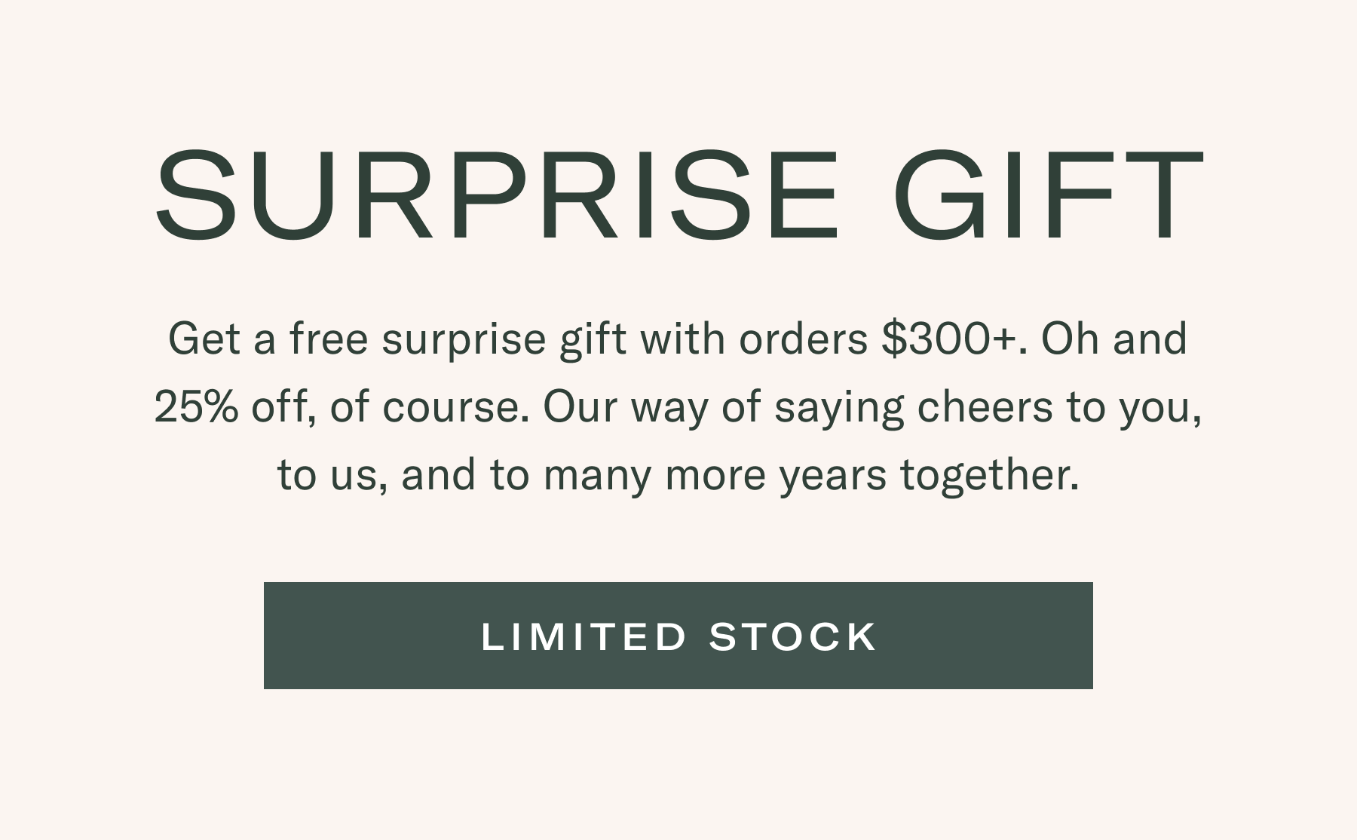Click the word GIFT in the headline
Viewport: 1357px width, 840px height.
coord(1048,196)
